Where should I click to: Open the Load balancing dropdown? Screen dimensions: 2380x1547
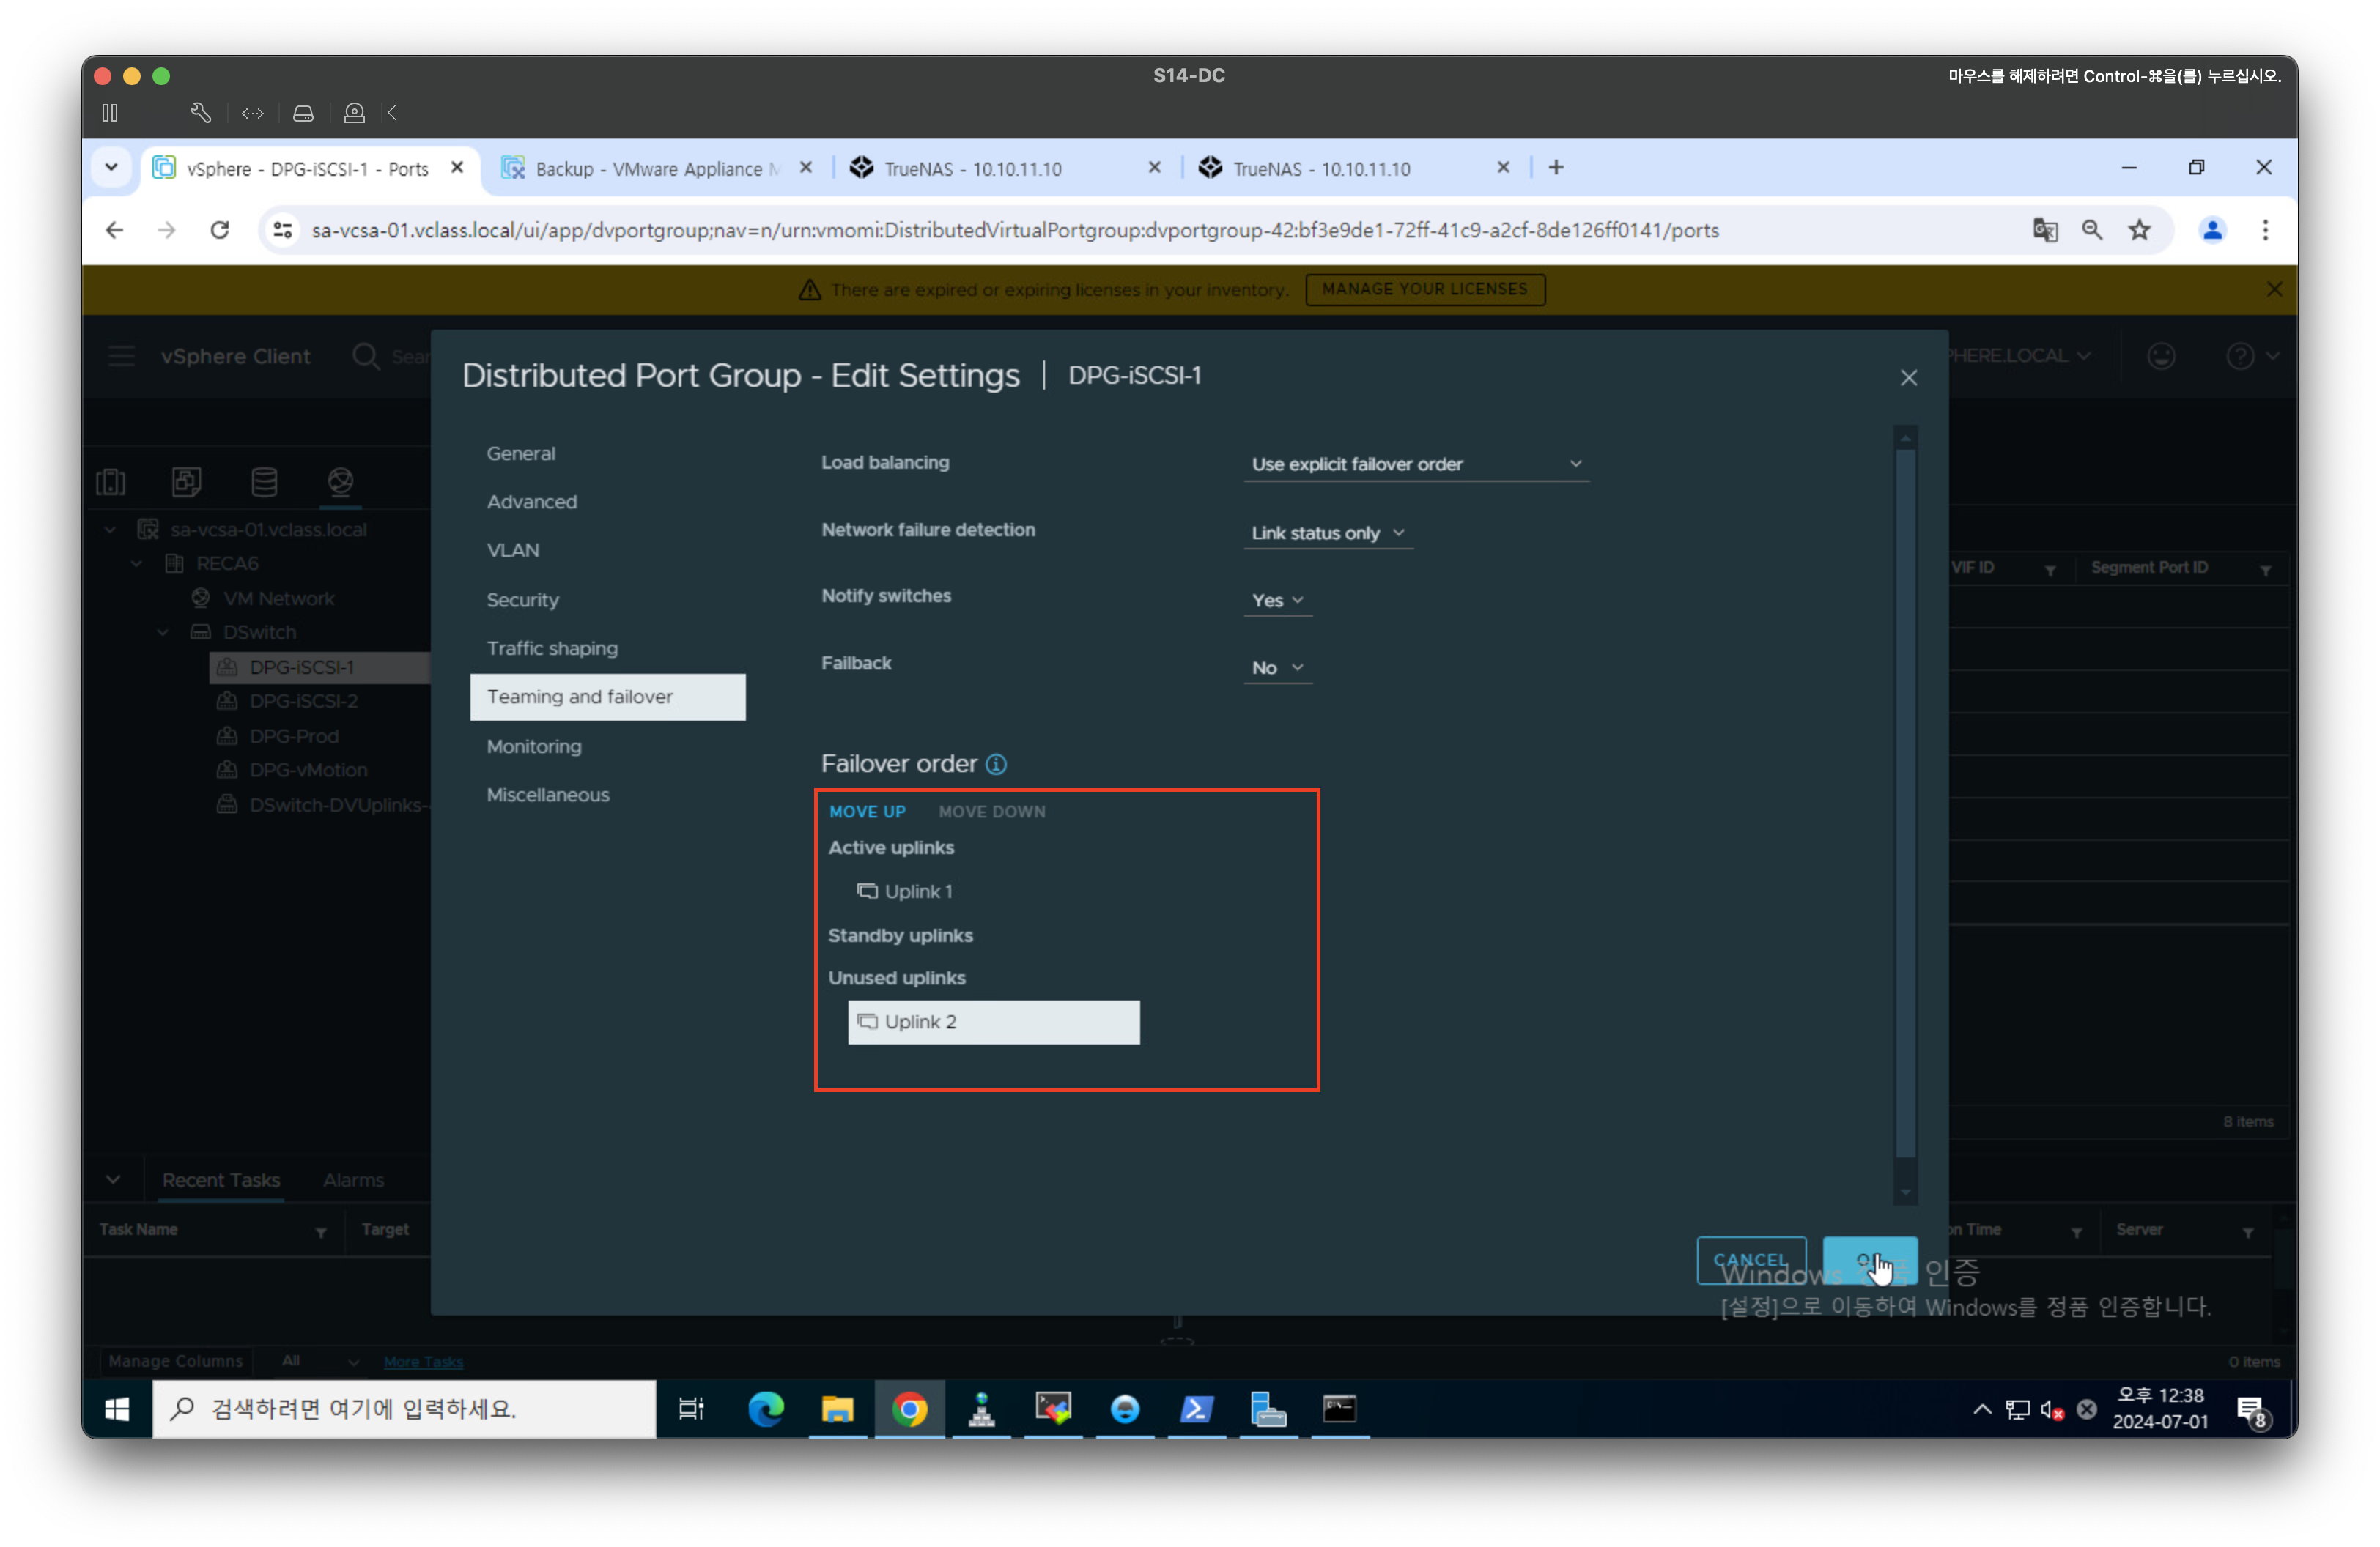coord(1415,464)
